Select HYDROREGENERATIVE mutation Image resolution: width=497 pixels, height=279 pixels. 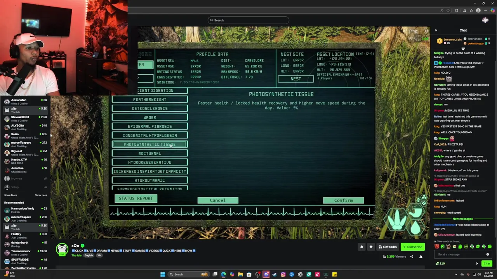point(149,162)
